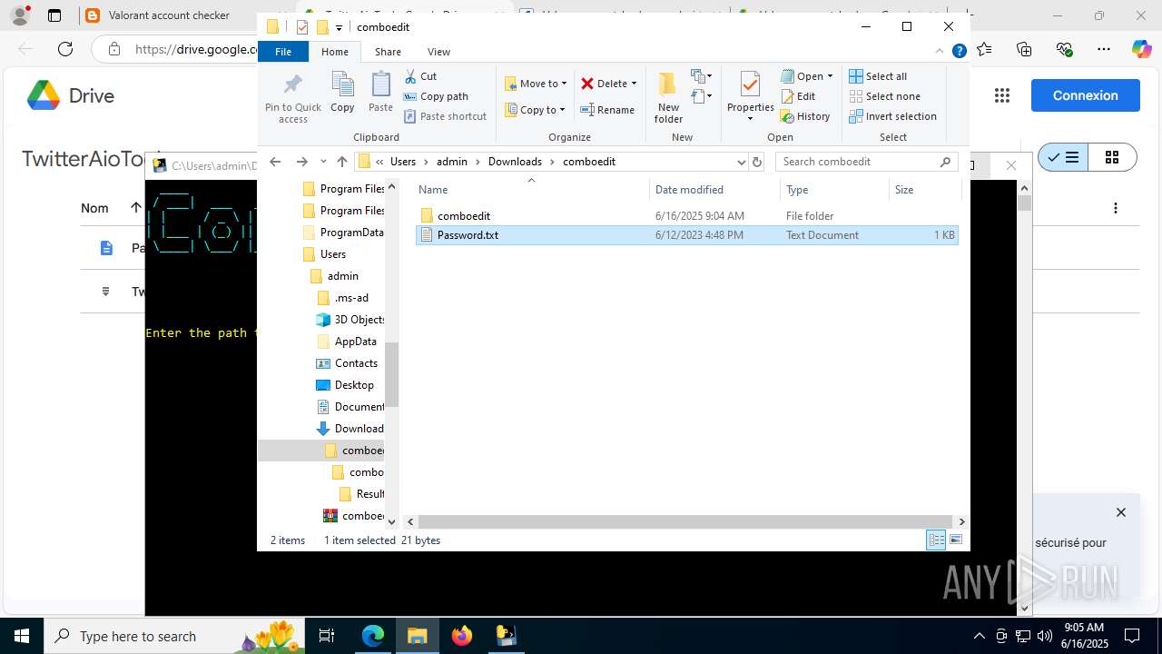Switch to the View ribbon tab
1162x654 pixels.
(438, 52)
